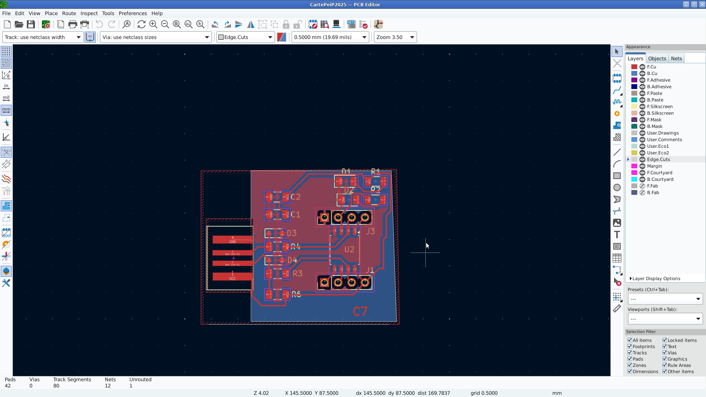Viewport: 706px width, 397px height.
Task: Select the Route Tracks tool
Action: [x=617, y=90]
